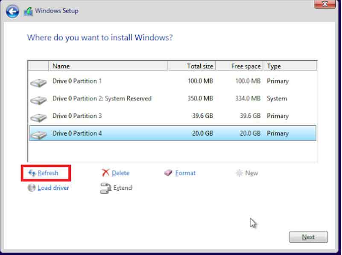Viewport: 342px width, 255px height.
Task: Select Drive 0 Partition 4 name
Action: (77, 133)
